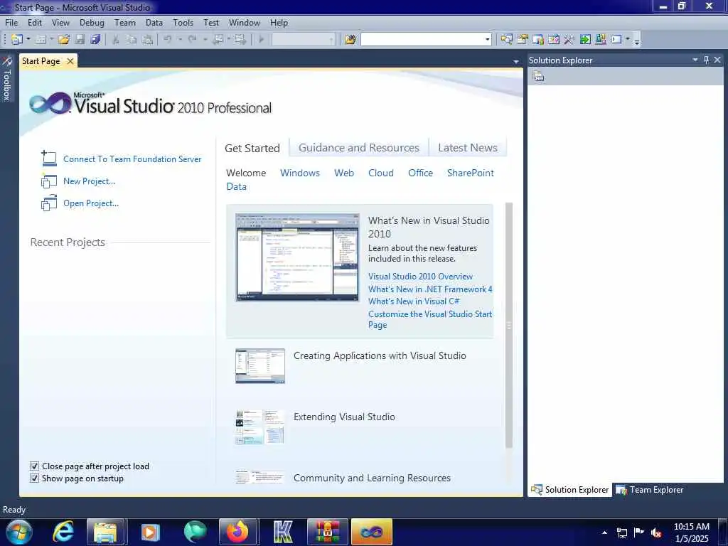Click the Undo arrow icon

click(x=168, y=40)
